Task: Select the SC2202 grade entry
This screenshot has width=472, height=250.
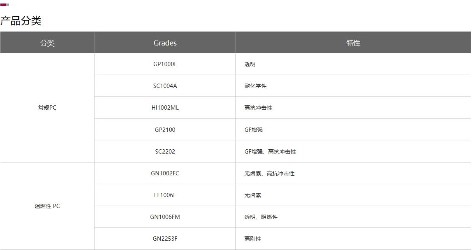Action: [165, 152]
